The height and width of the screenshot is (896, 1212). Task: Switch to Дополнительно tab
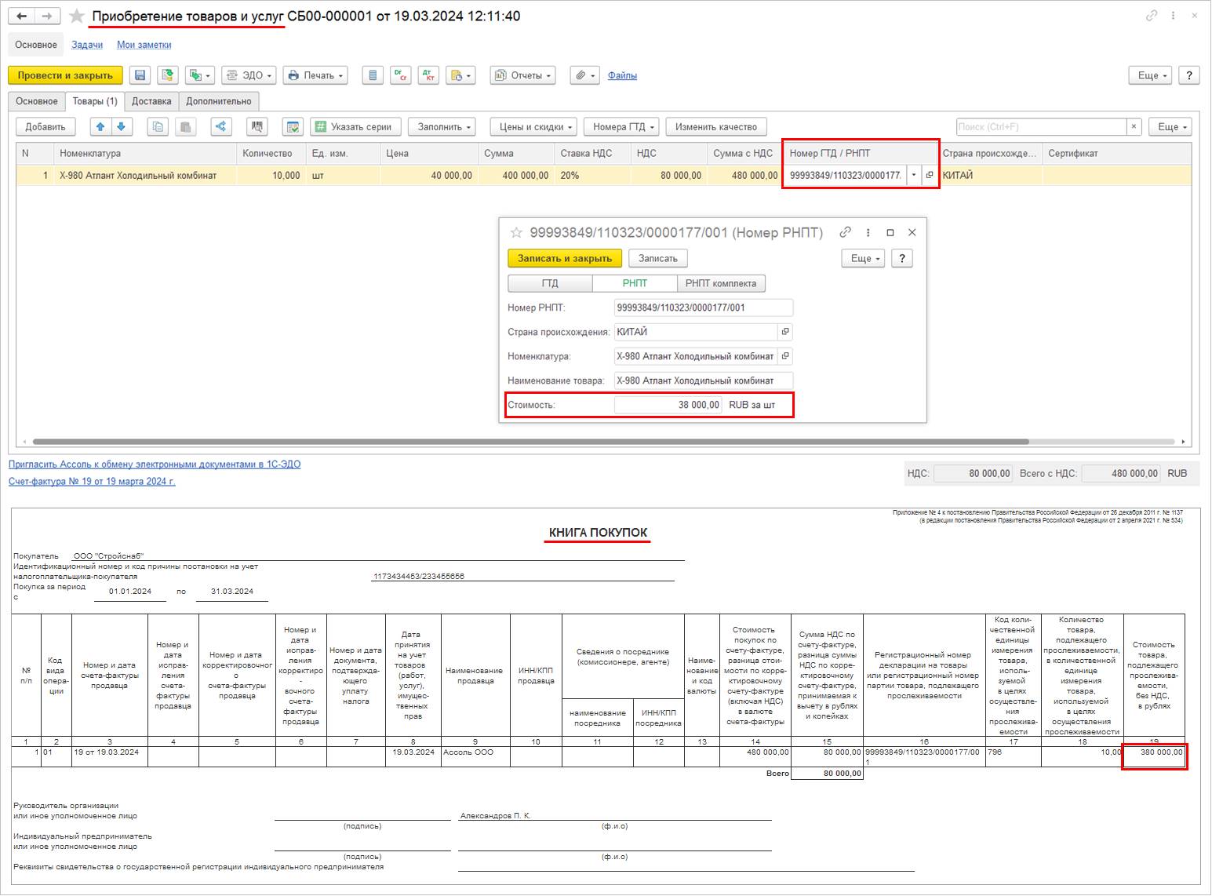coord(219,101)
